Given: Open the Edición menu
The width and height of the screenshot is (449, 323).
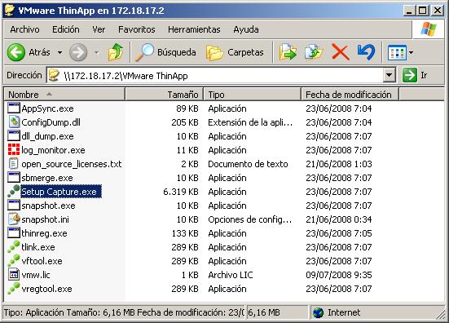Looking at the screenshot, I should pyautogui.click(x=66, y=29).
